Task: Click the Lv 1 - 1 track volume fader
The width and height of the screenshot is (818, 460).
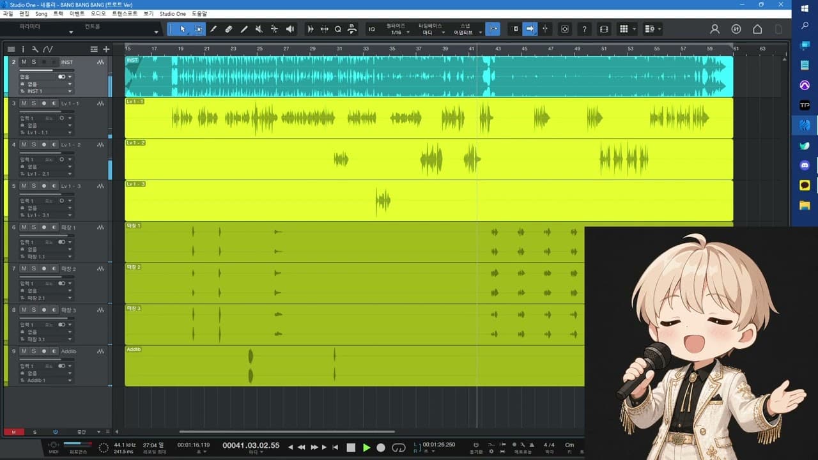Action: (46, 111)
